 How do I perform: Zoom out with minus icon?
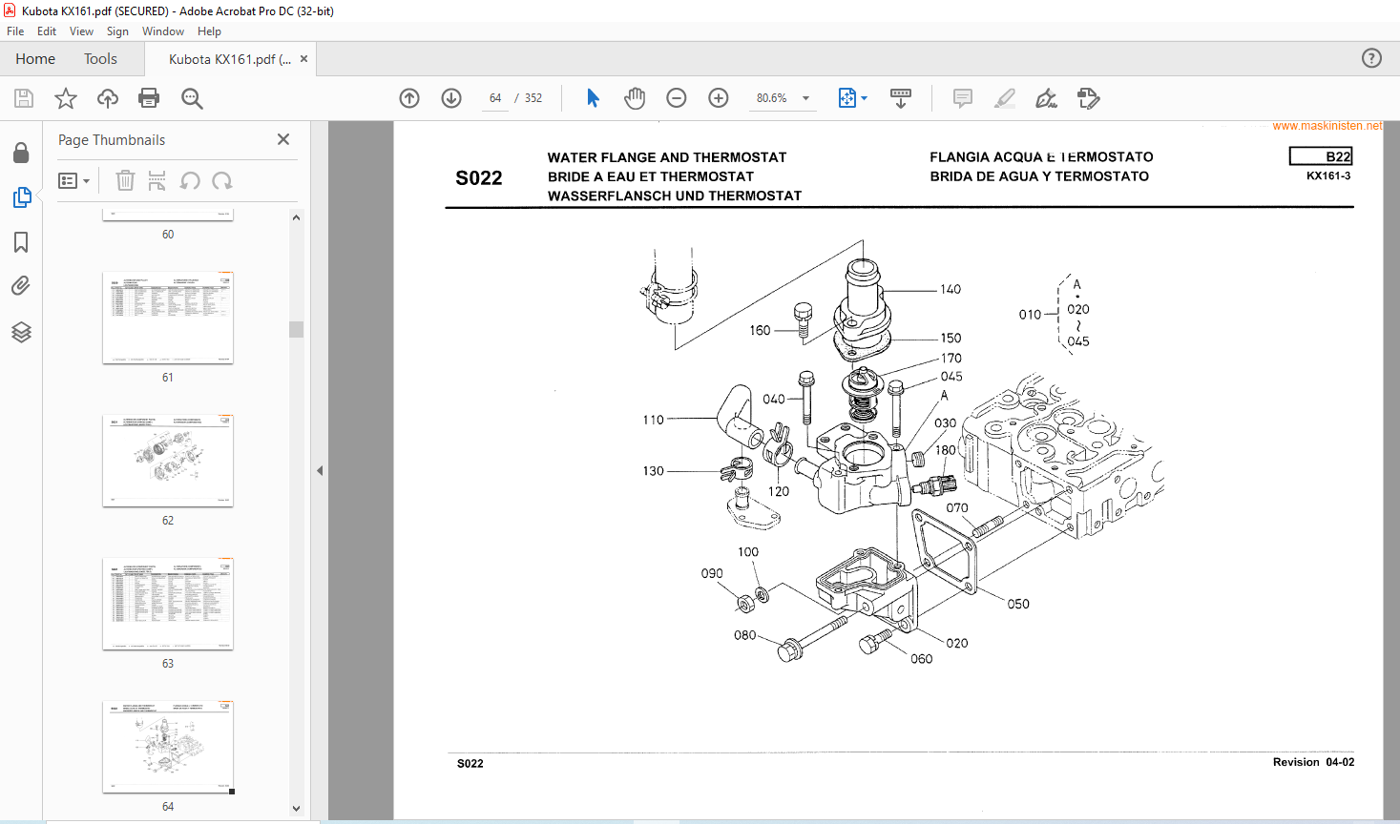coord(677,98)
